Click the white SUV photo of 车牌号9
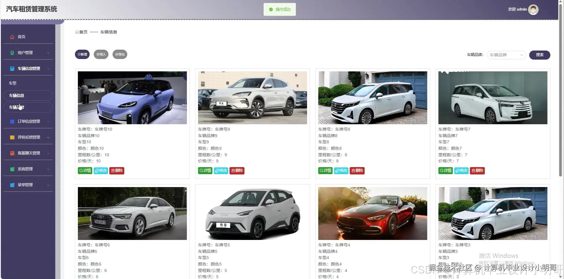 (252, 98)
